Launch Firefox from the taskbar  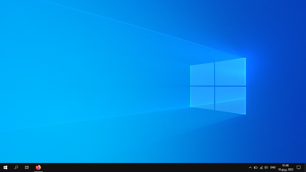[38, 168]
